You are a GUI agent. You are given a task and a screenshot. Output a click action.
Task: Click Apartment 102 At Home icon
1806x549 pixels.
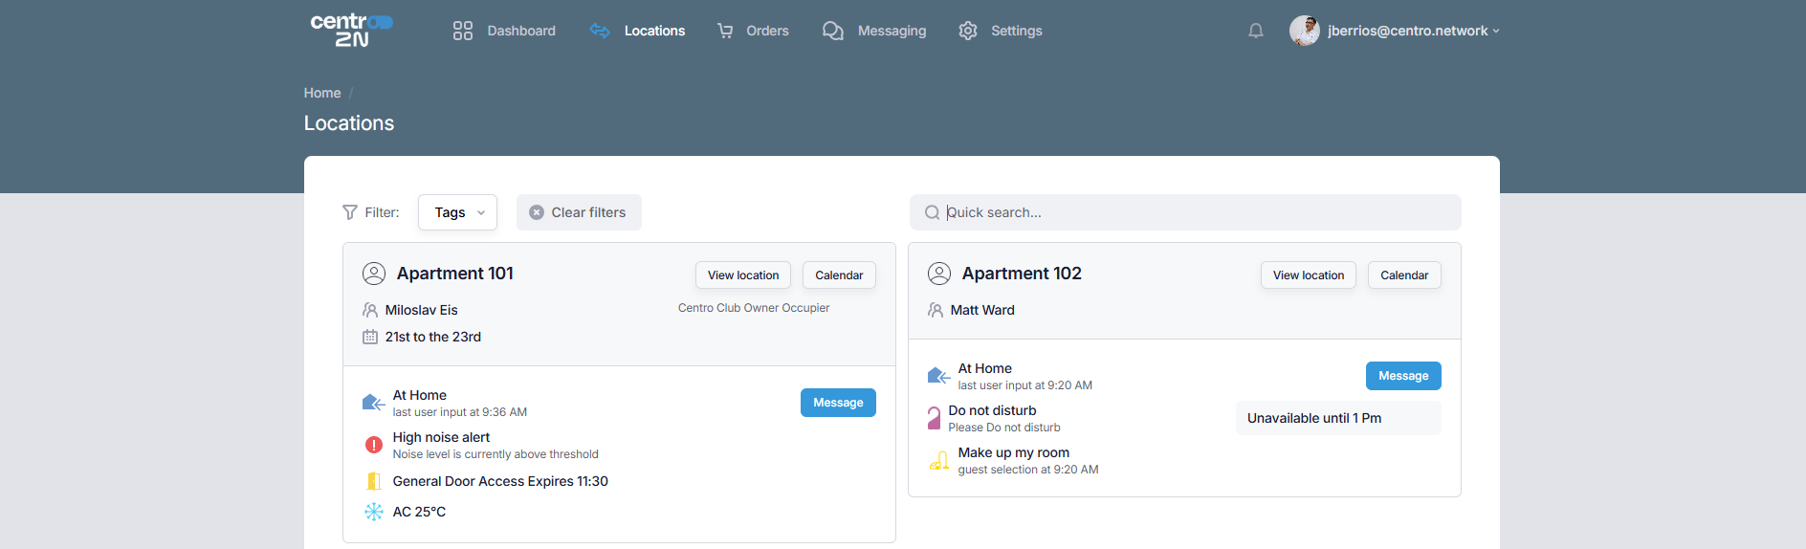(938, 376)
